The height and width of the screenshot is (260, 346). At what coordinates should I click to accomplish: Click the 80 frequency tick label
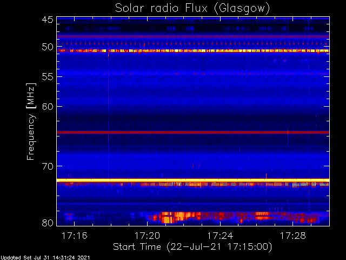click(48, 223)
